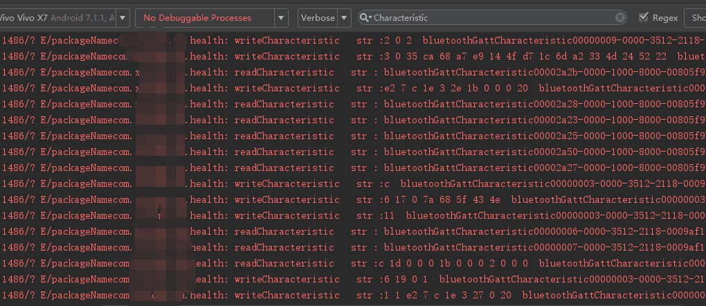Screen dimensions: 706x306
Task: Select the readCharacteristic line with UUID 00002a25
Action: (353, 136)
